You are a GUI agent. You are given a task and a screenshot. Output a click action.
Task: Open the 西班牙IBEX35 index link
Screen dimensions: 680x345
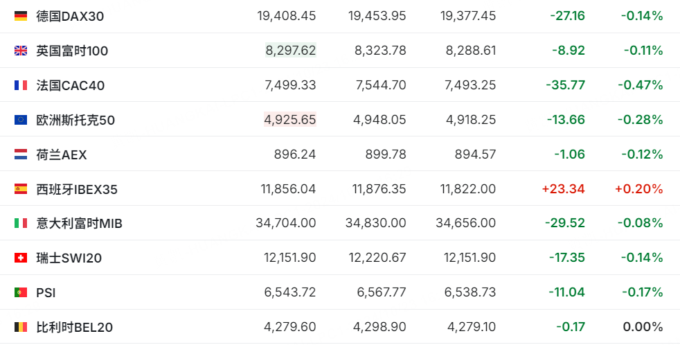[77, 189]
